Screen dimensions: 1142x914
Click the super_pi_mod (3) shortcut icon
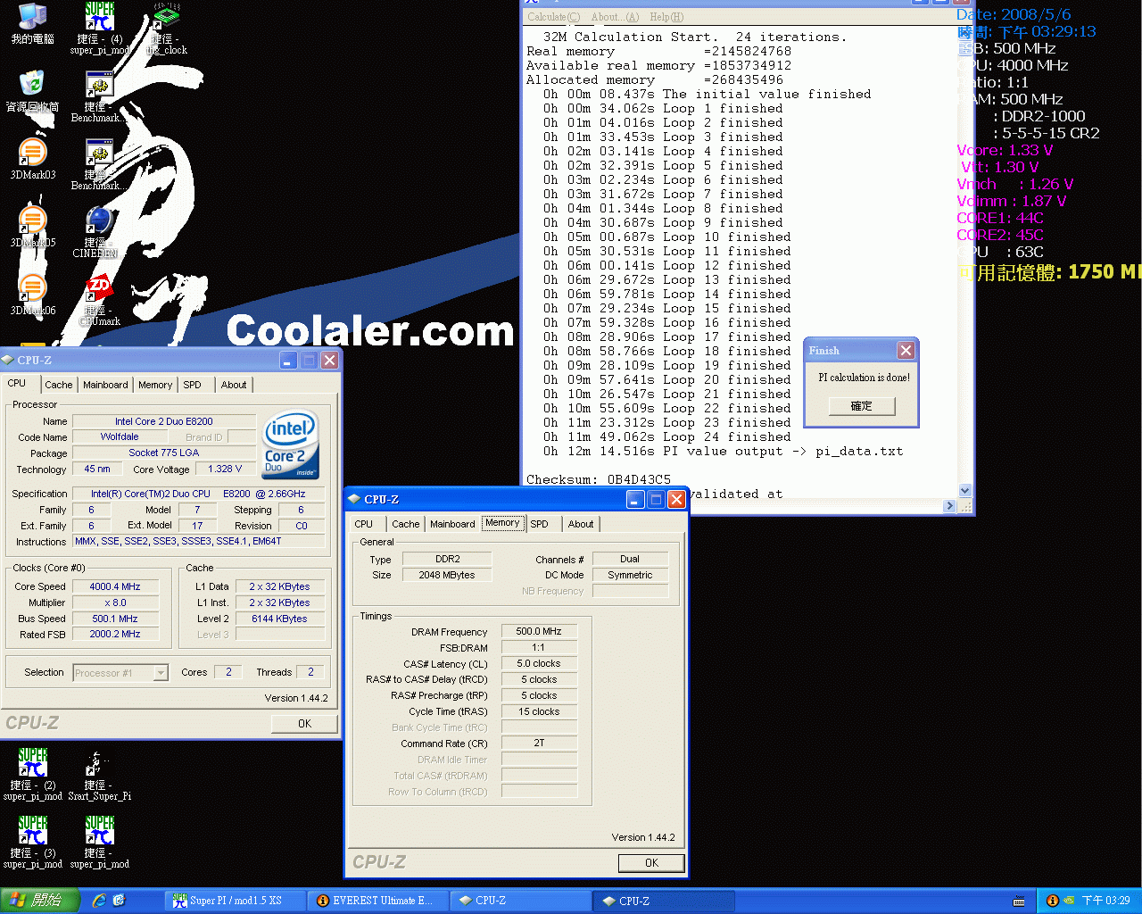coord(33,843)
